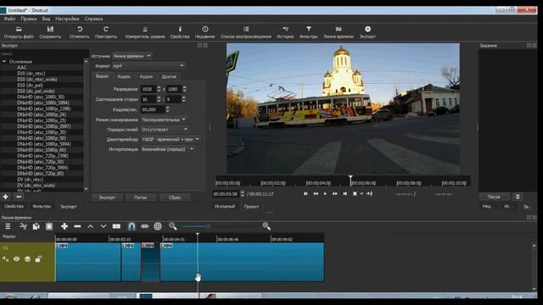Image resolution: width=543 pixels, height=305 pixels.
Task: Switch to the Свойства bottom panel tab
Action: pos(14,207)
